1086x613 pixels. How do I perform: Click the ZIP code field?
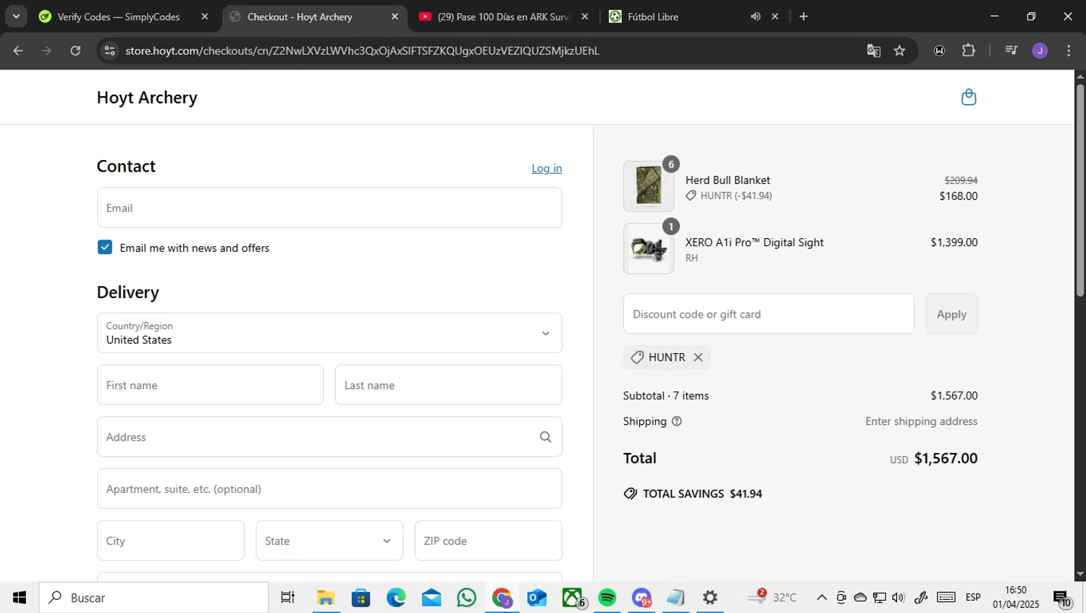[488, 541]
